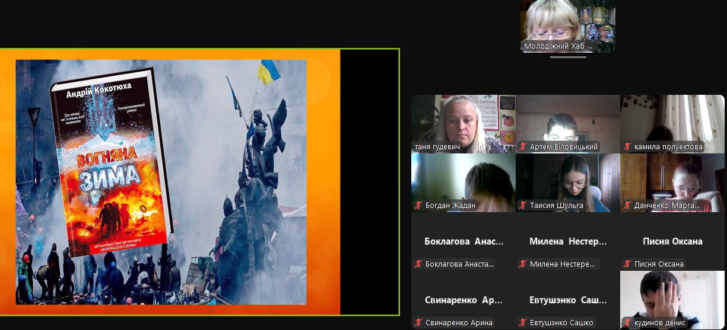
Task: Click the name label Богдан Жадан
Action: tap(450, 206)
